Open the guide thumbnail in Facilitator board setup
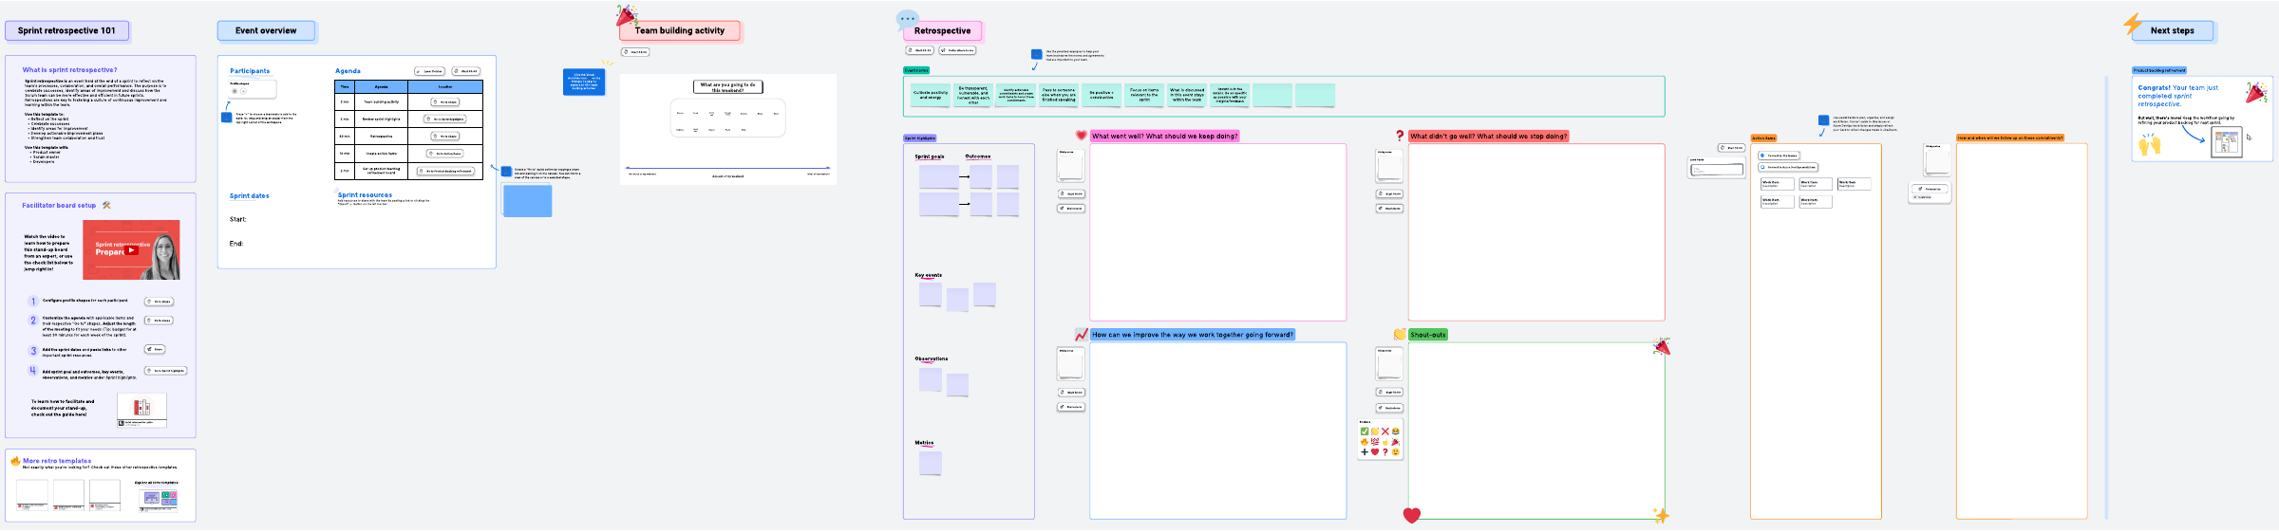The image size is (2279, 532). coord(141,409)
